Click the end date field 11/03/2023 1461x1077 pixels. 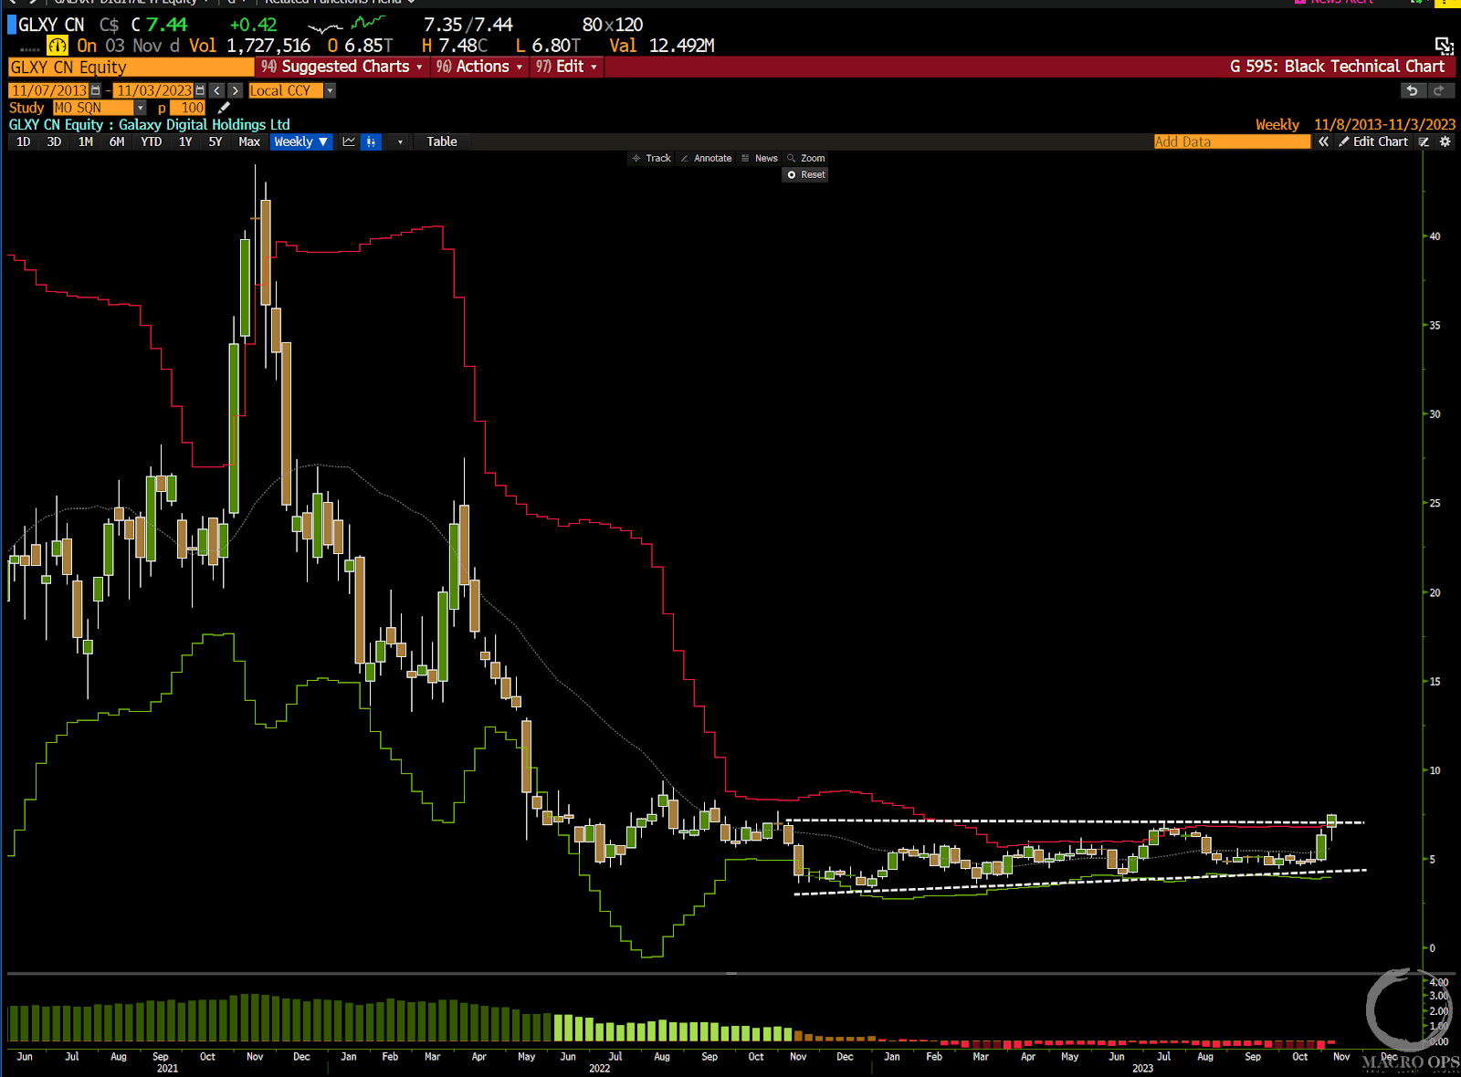point(153,90)
